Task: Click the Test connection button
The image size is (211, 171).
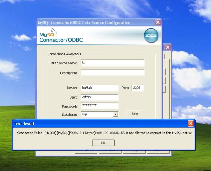Action: click(135, 114)
